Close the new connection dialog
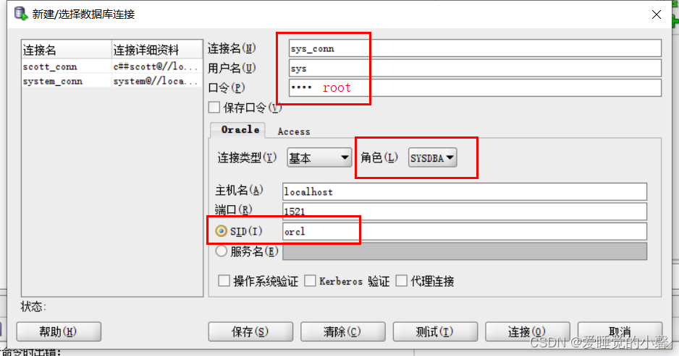The height and width of the screenshot is (356, 679). (x=656, y=14)
